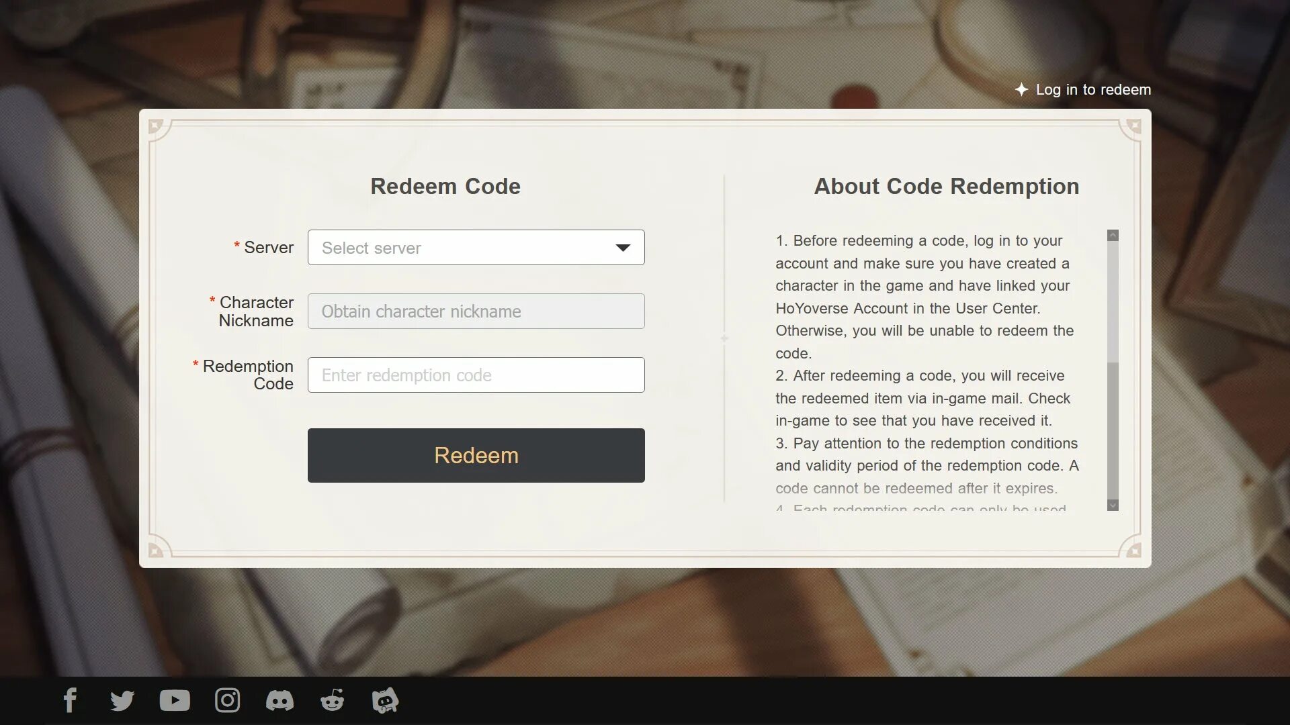Click the Facebook social media icon

pyautogui.click(x=69, y=700)
